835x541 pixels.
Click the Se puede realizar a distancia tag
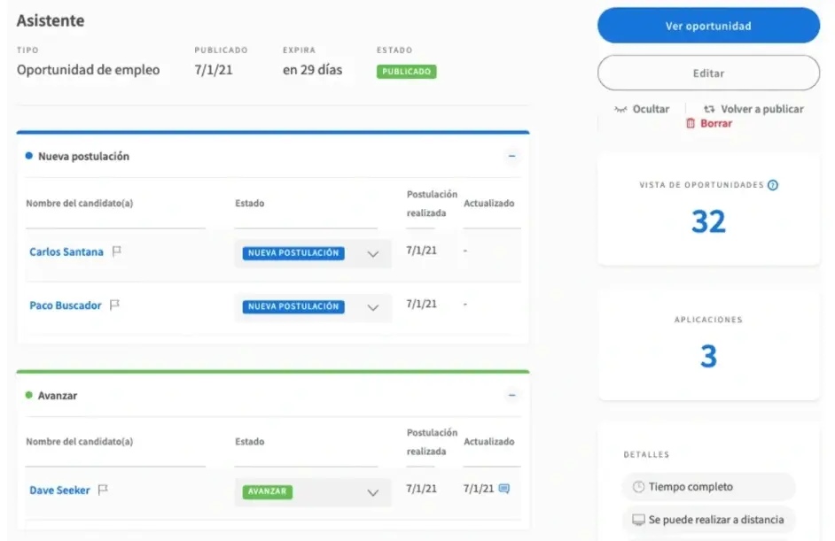pos(708,520)
